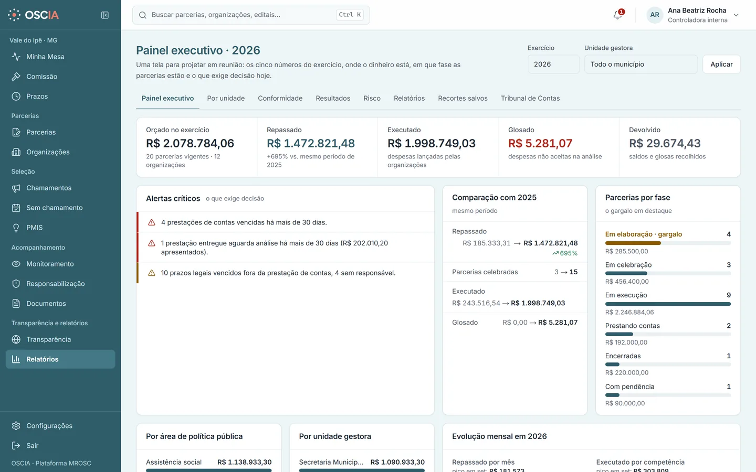This screenshot has width=756, height=472.
Task: Click warning icon of legal deadlines alert
Action: click(x=152, y=273)
